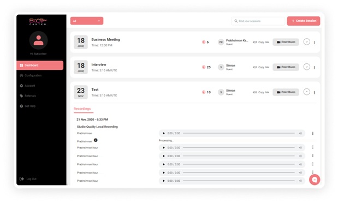The image size is (338, 203).
Task: Collapse the Test session recordings
Action: 306,92
